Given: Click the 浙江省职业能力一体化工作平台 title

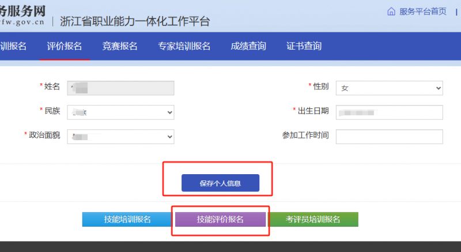Looking at the screenshot, I should pos(135,21).
